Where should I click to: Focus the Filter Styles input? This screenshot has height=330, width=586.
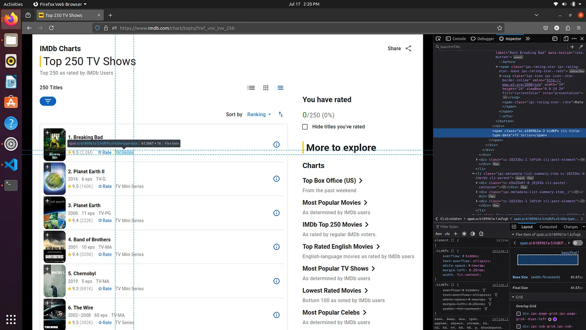point(471,227)
